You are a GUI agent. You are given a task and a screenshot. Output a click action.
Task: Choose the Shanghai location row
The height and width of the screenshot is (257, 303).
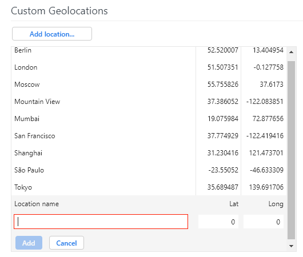point(149,153)
